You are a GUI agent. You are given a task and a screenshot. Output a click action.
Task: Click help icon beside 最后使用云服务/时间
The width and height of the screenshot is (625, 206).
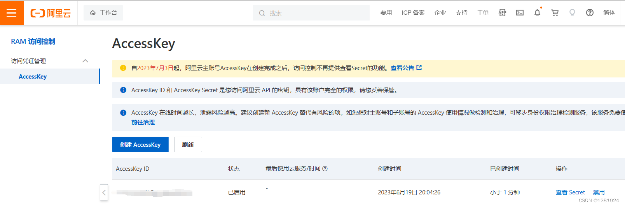(325, 168)
